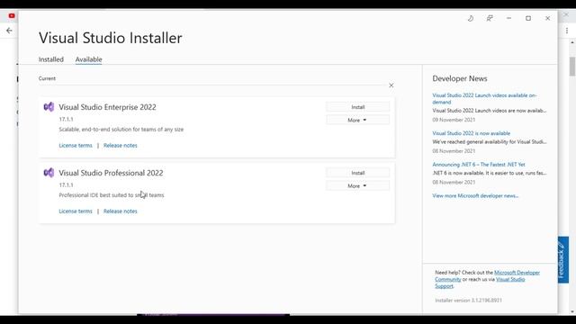Click the Installer version text
Screen dimensions: 576x324
point(468,301)
